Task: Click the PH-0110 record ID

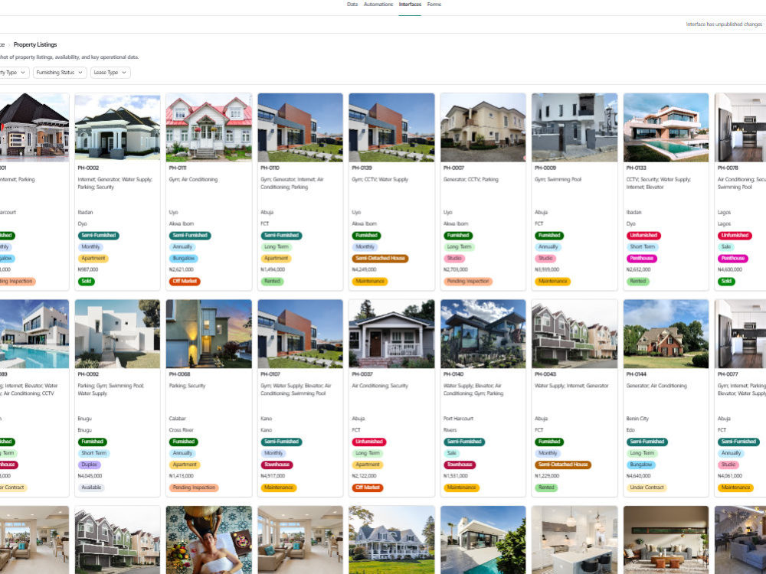Action: (x=270, y=168)
